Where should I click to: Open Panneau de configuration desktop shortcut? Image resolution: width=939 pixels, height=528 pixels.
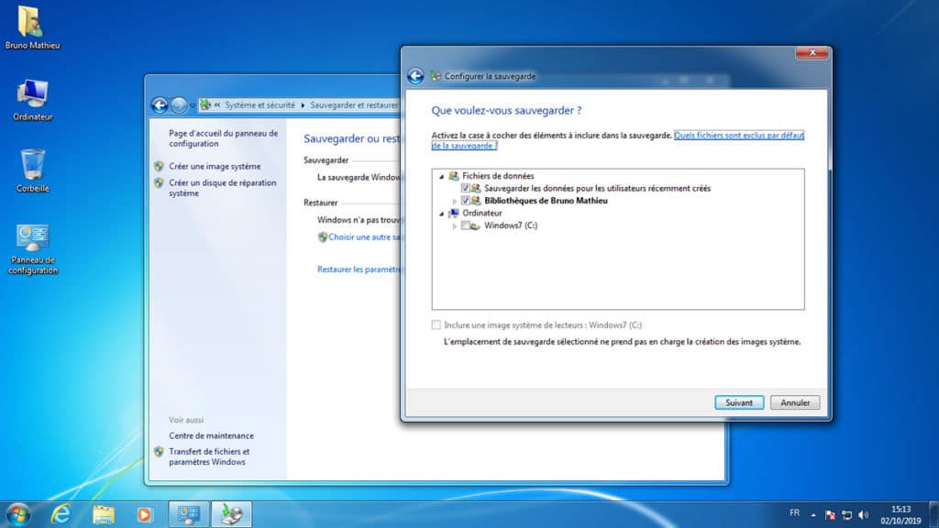coord(34,239)
